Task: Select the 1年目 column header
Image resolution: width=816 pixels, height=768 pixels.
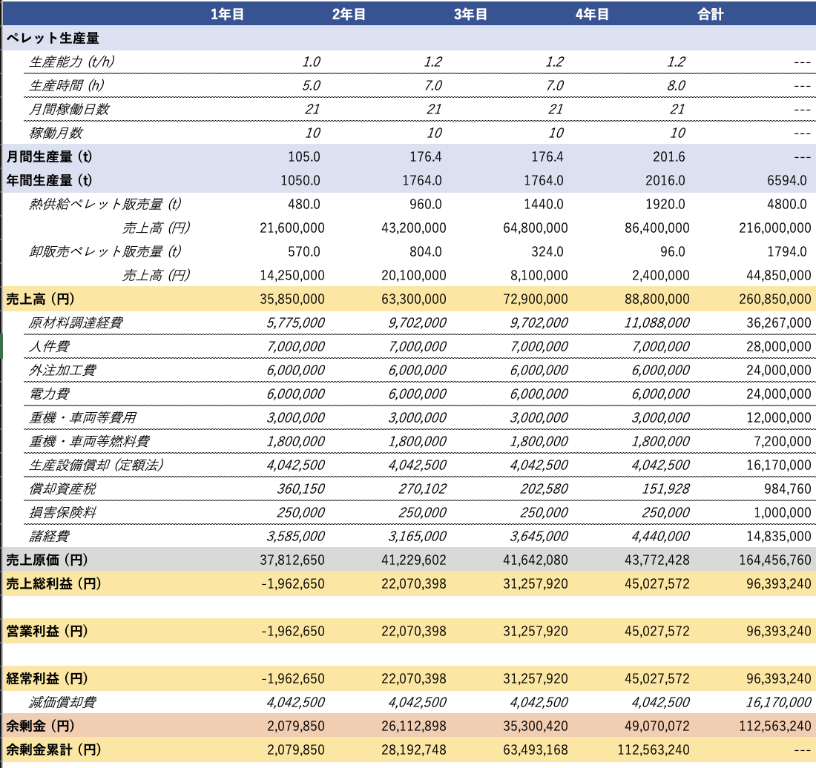Action: (227, 14)
